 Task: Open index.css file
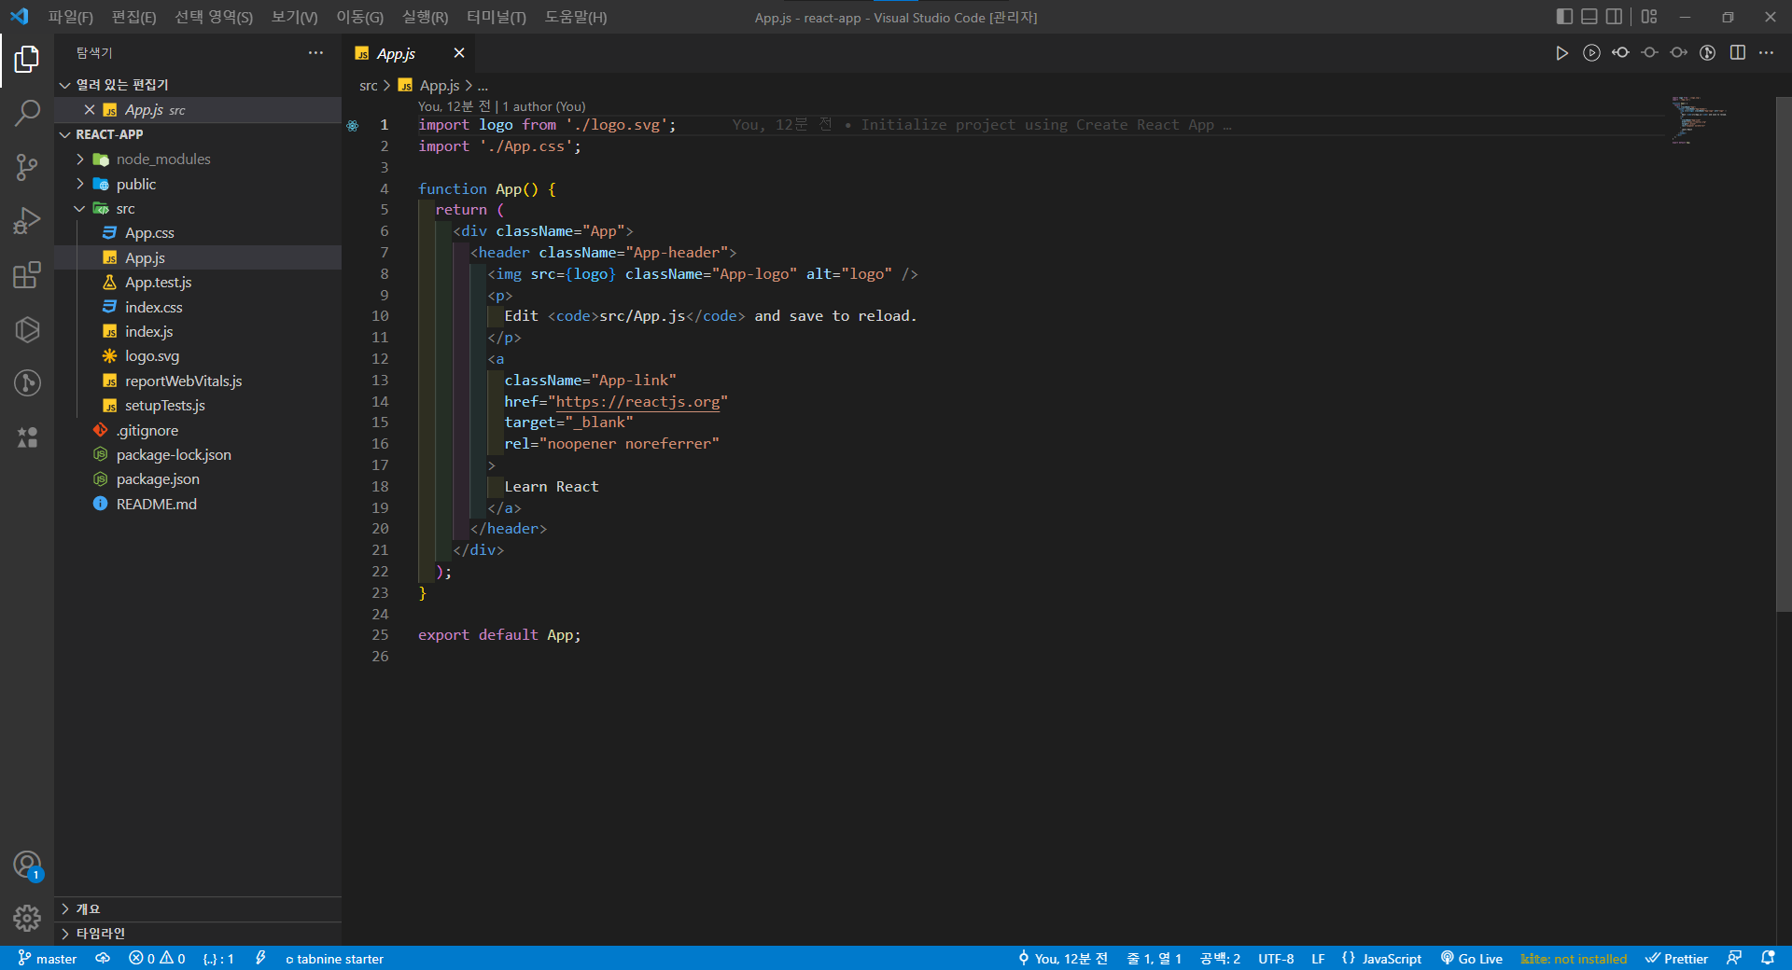tap(198, 307)
